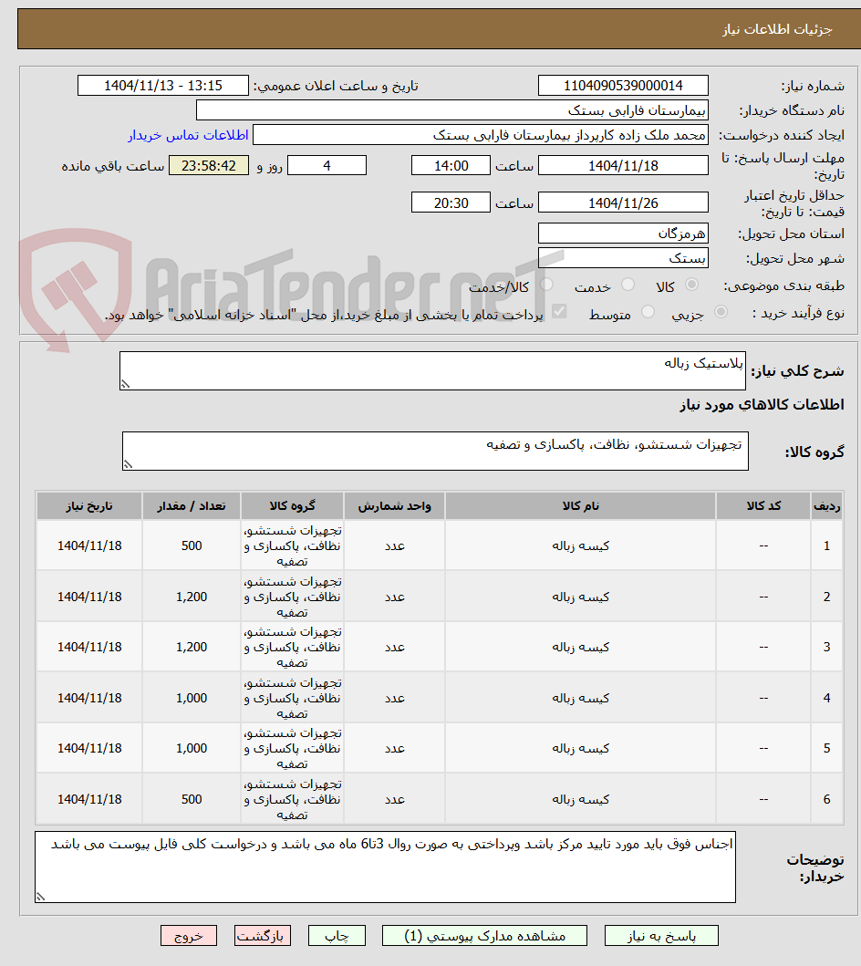
Task: Select the متوسط purchase type radio
Action: (648, 312)
